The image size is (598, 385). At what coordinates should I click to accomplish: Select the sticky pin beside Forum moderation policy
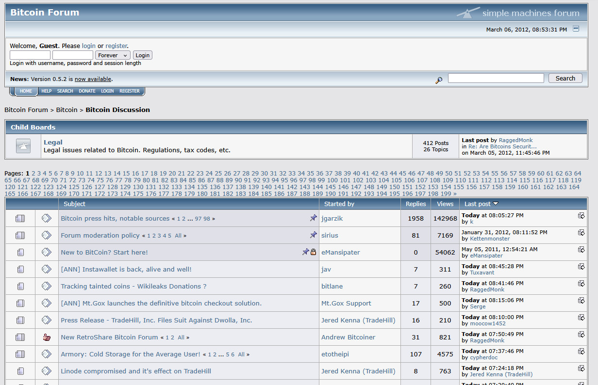[x=314, y=235]
